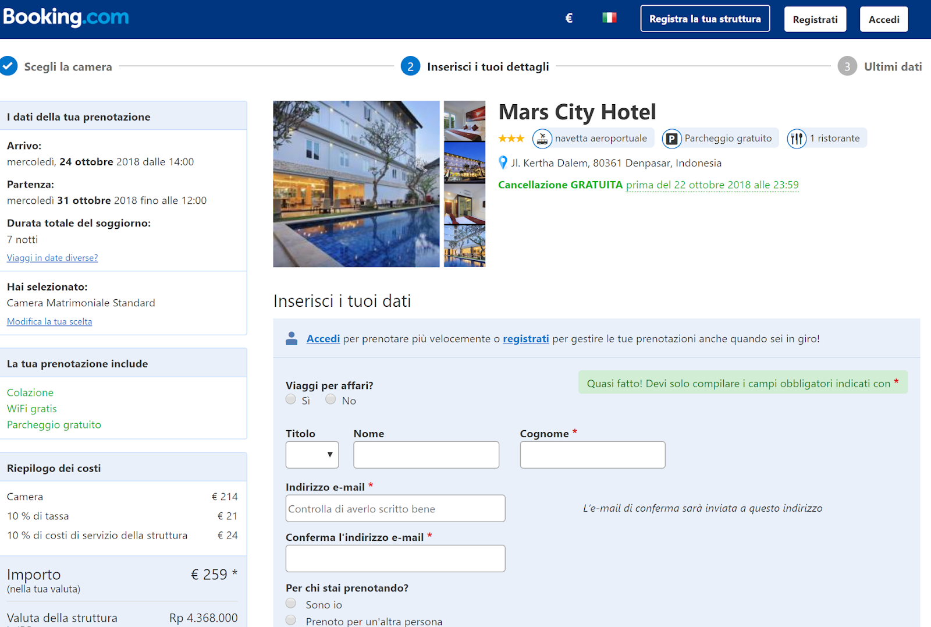Viewport: 931px width, 627px height.
Task: Click the Inserisci i tuoi dettagli step
Action: point(488,67)
